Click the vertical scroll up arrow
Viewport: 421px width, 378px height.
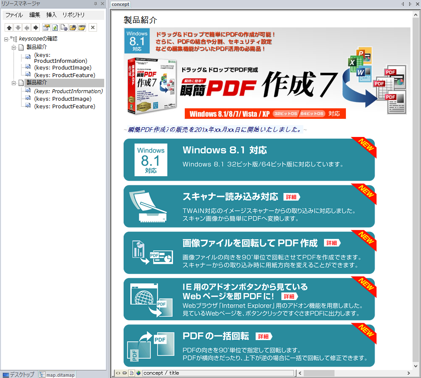pos(416,15)
